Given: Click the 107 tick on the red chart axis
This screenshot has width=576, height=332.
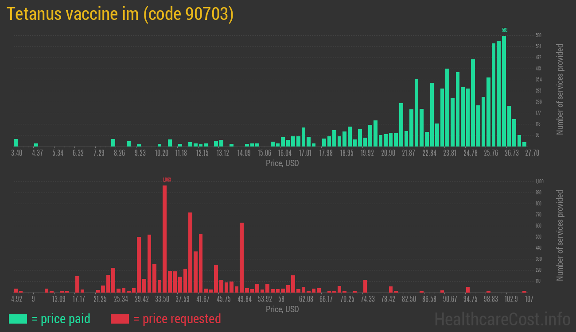Looking at the screenshot, I should click(529, 299).
